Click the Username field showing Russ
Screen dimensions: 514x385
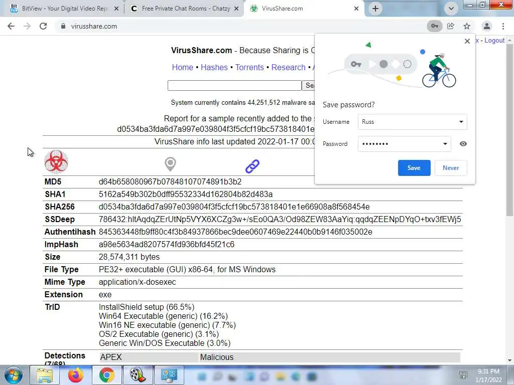[x=413, y=122]
